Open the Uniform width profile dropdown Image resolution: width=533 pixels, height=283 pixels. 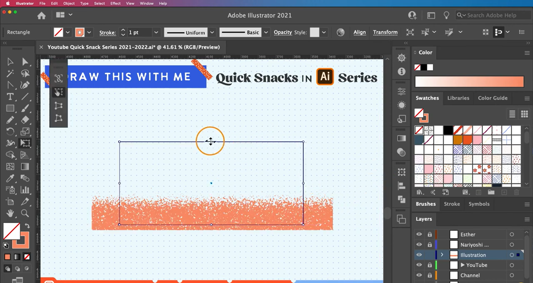pyautogui.click(x=212, y=32)
